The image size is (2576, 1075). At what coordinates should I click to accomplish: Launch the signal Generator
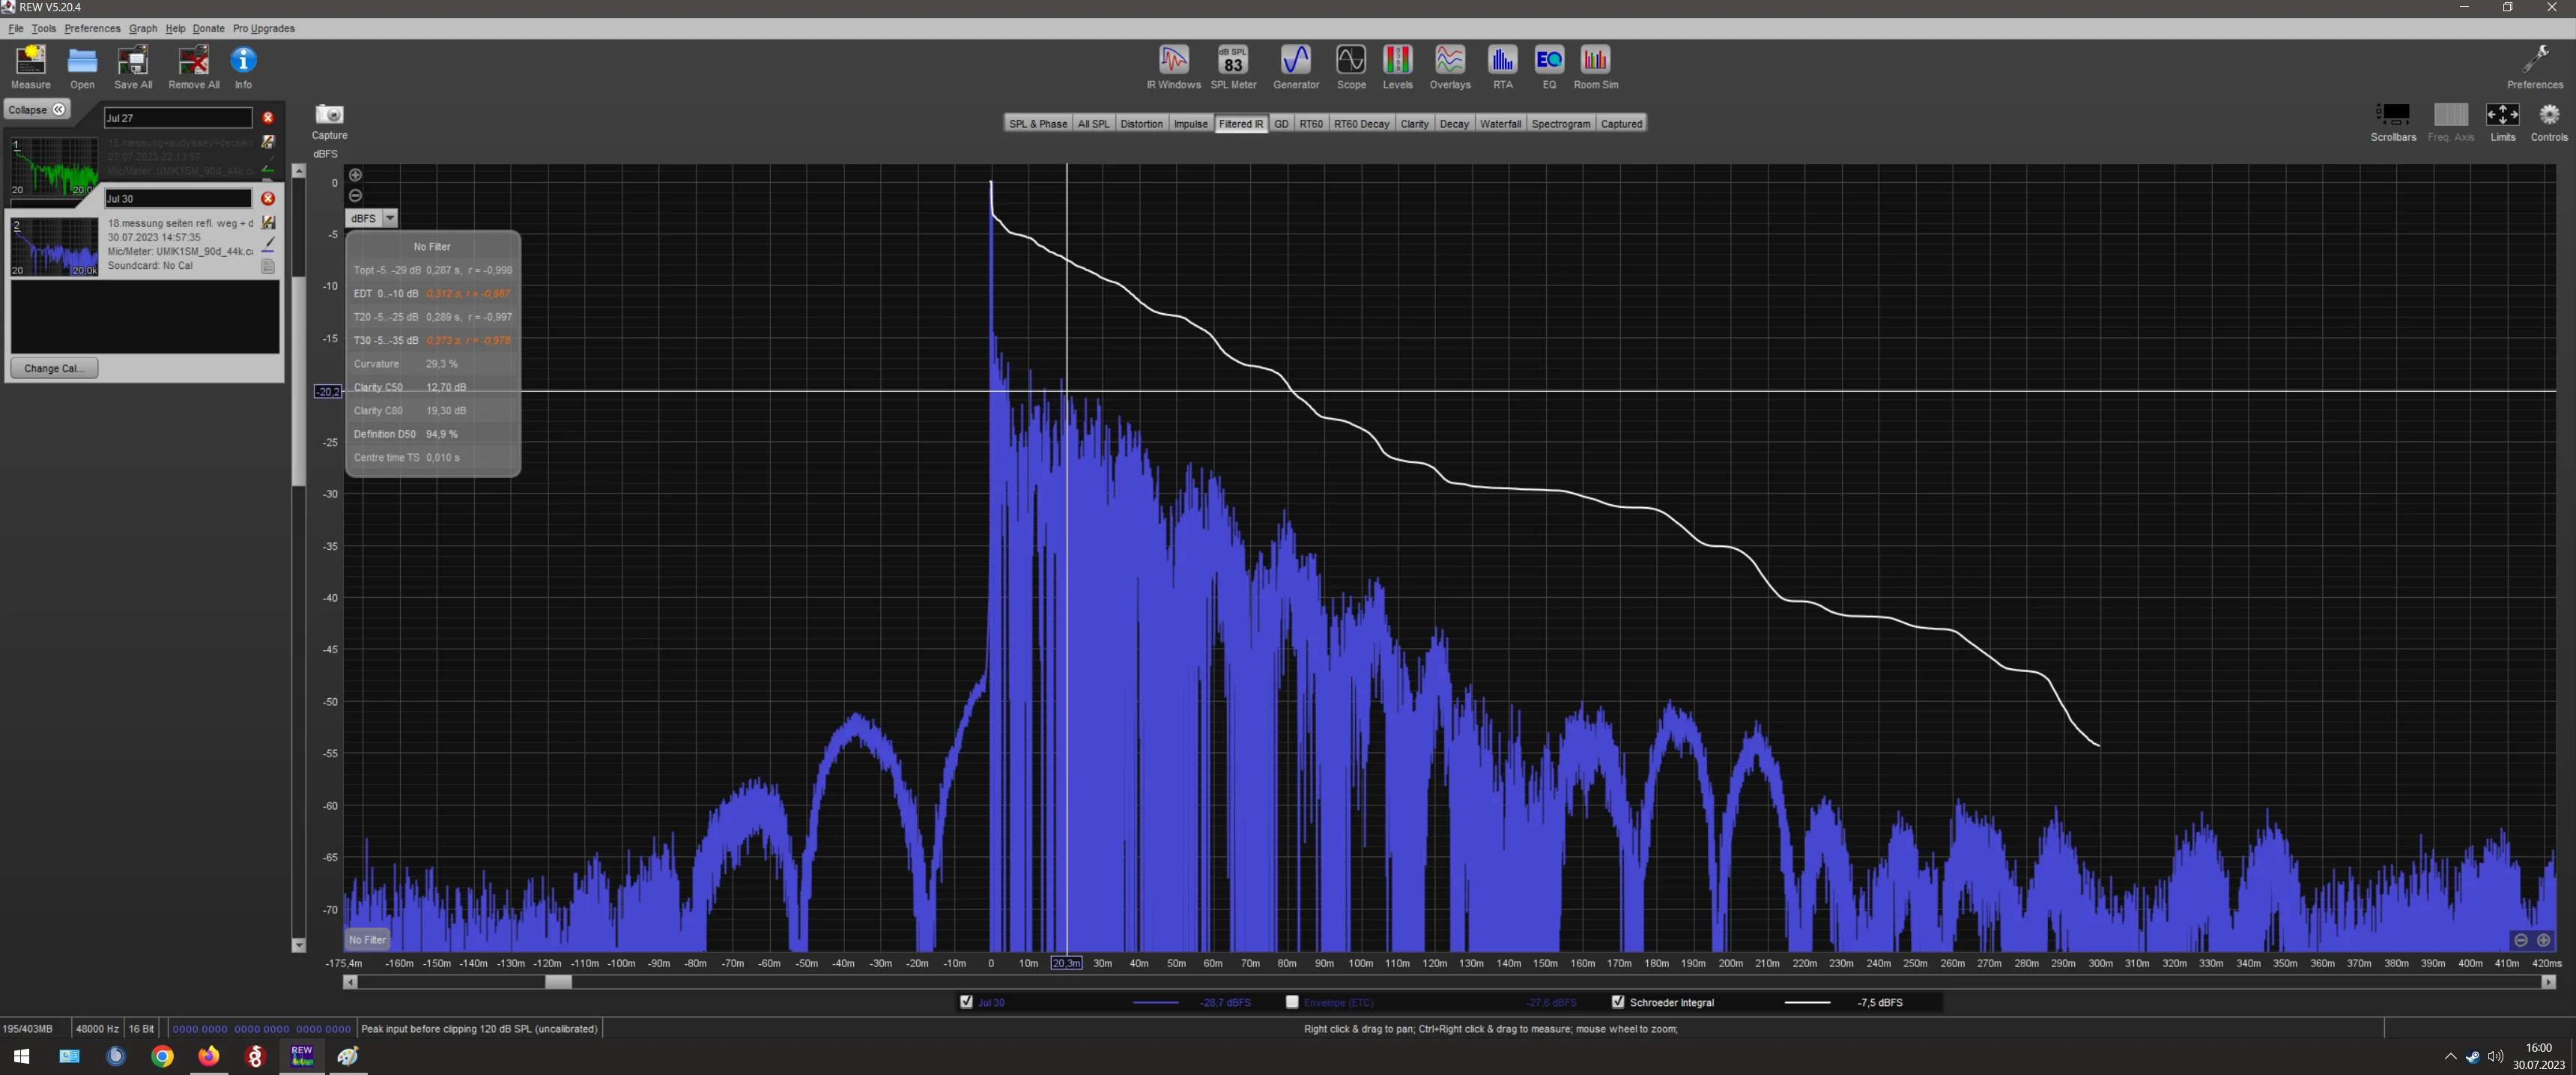1296,67
